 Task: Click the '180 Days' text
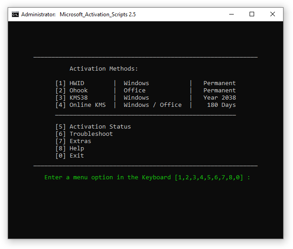(221, 105)
